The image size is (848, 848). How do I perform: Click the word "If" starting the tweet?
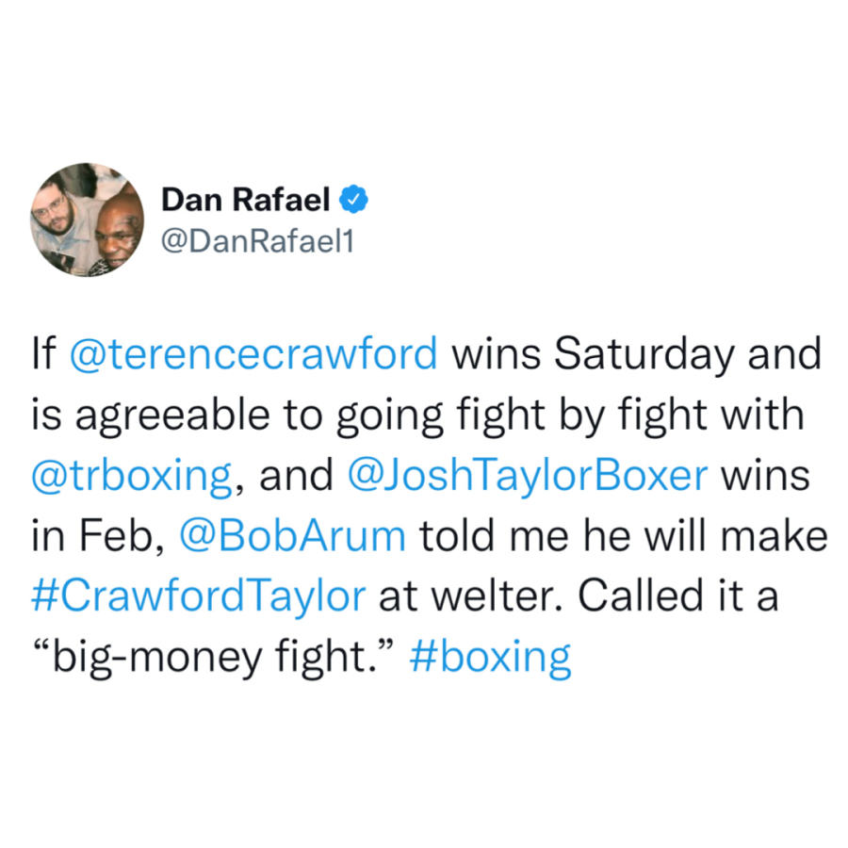[x=43, y=353]
